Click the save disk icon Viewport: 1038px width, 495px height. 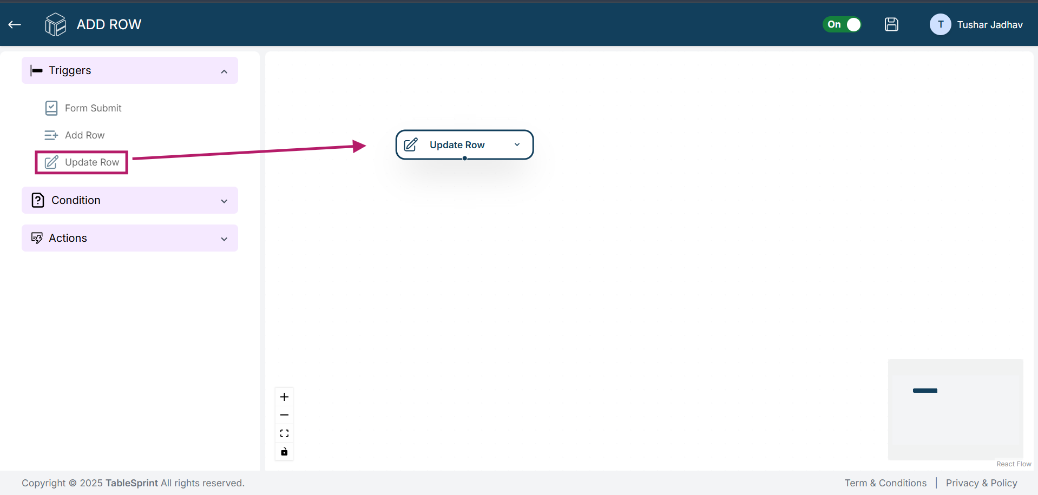coord(891,24)
